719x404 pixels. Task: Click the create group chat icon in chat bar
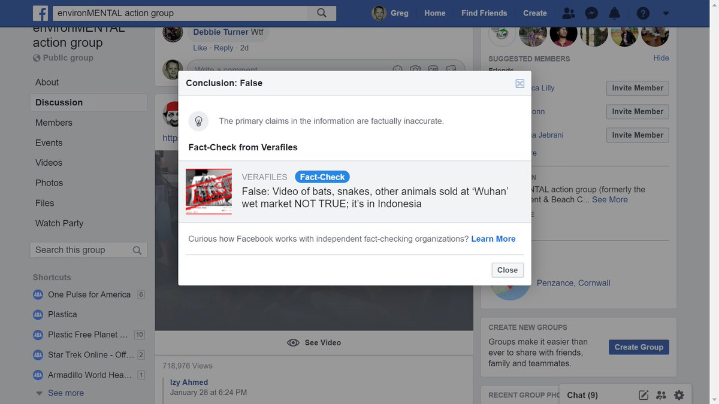[661, 395]
